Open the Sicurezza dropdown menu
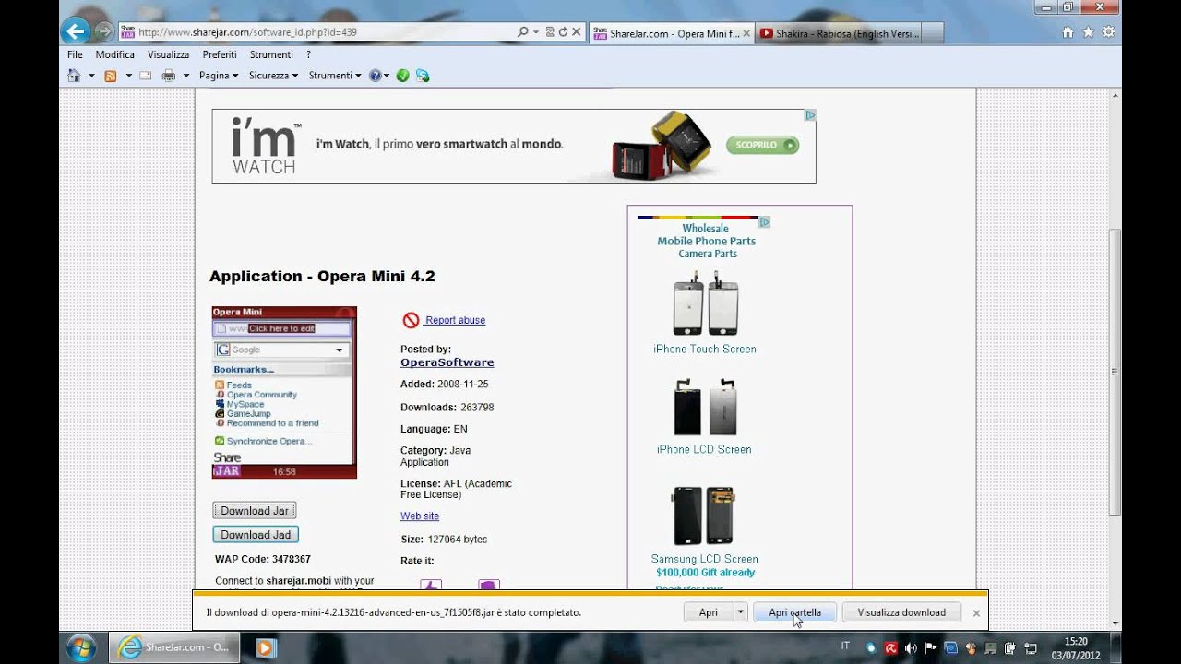This screenshot has width=1181, height=664. (x=273, y=76)
